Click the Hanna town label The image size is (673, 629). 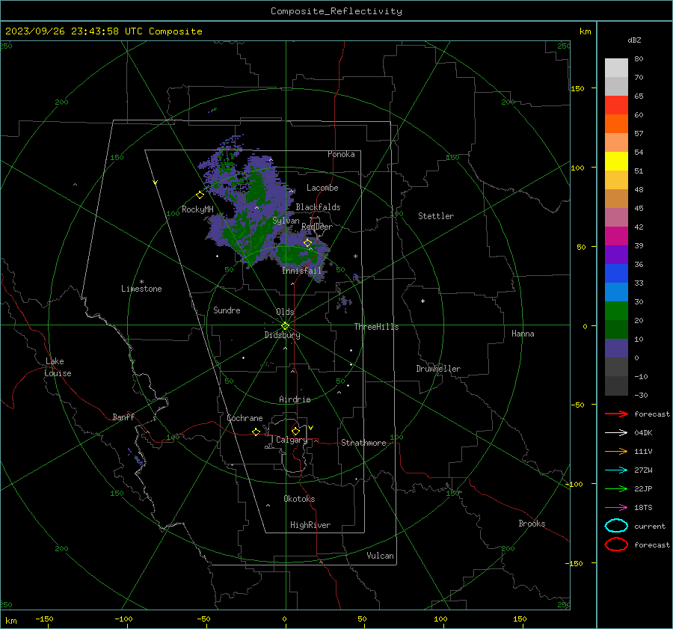pyautogui.click(x=523, y=334)
